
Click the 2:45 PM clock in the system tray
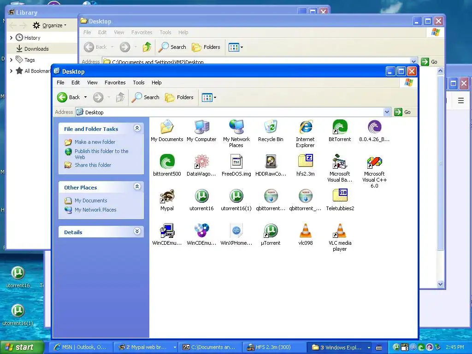click(x=455, y=347)
